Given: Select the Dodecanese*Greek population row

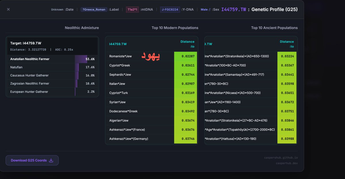Looking at the screenshot, I should [152, 111].
